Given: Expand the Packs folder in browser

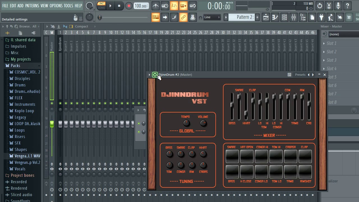Looking at the screenshot, I should click(x=15, y=66).
